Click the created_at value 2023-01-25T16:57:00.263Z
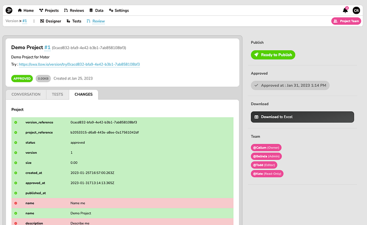 (92, 173)
